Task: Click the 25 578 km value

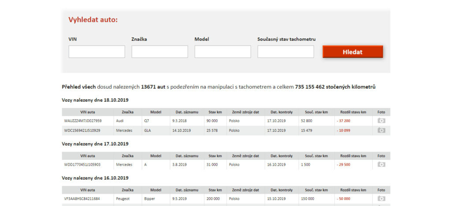Action: tap(212, 130)
